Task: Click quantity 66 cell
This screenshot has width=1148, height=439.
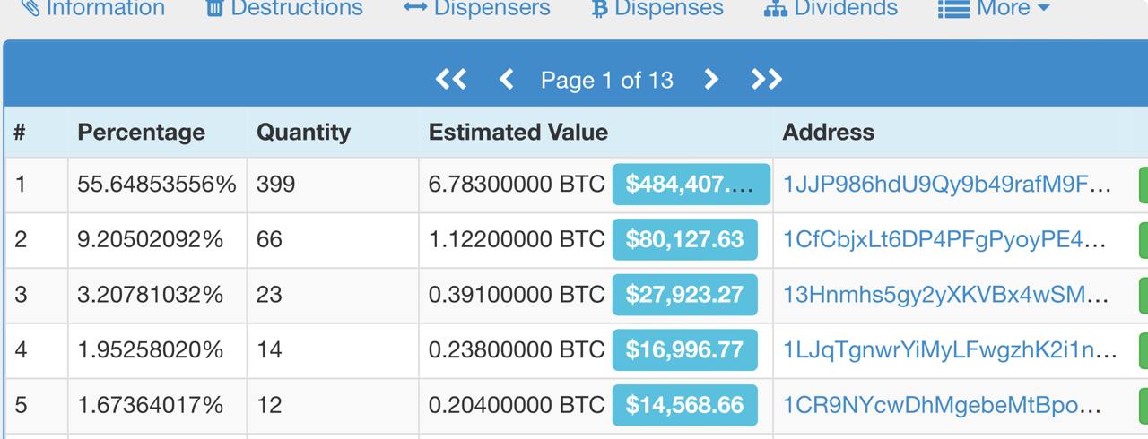Action: 333,239
